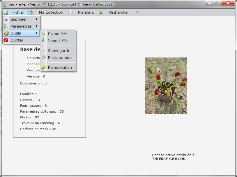
Task: Click the 'Vendue : 0' statistic
Action: click(x=36, y=76)
